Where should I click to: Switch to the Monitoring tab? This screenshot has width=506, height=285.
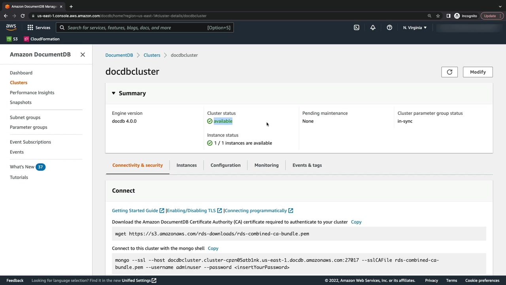pos(266,165)
